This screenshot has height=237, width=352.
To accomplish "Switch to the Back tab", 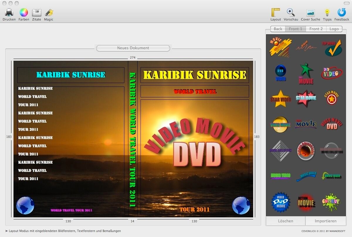I will (278, 29).
